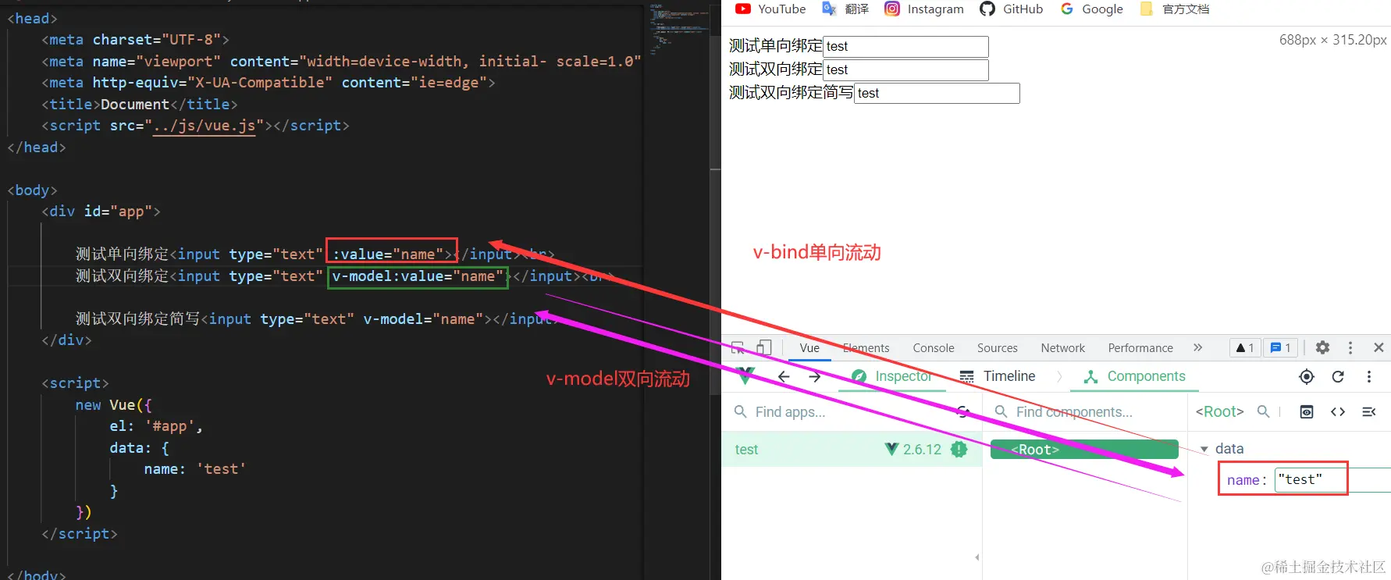
Task: Select the test app entry
Action: (851, 450)
